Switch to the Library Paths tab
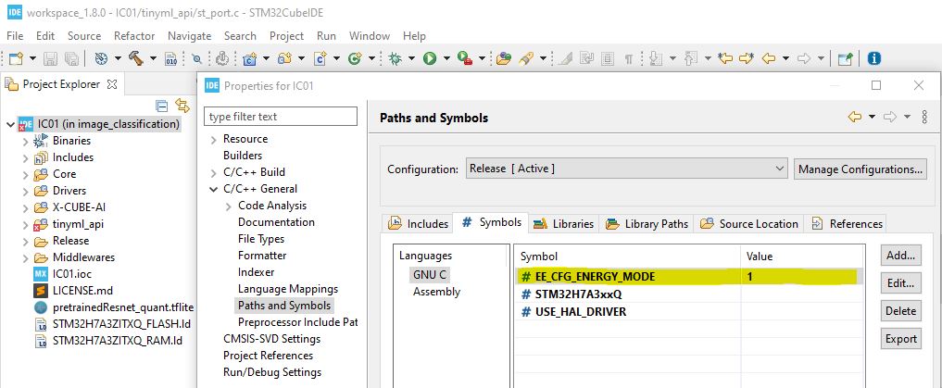Viewport: 942px width, 388px height. (647, 223)
